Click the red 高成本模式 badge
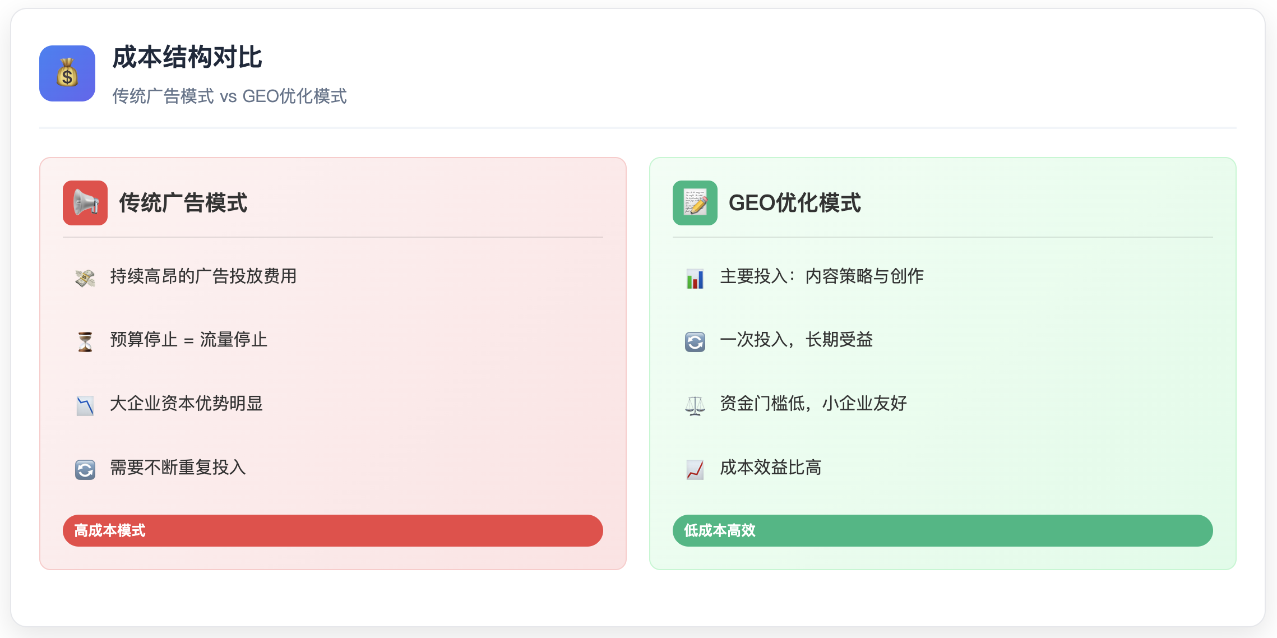The height and width of the screenshot is (638, 1277). tap(332, 530)
